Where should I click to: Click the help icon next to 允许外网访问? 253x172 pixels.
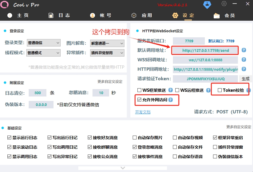click(171, 100)
